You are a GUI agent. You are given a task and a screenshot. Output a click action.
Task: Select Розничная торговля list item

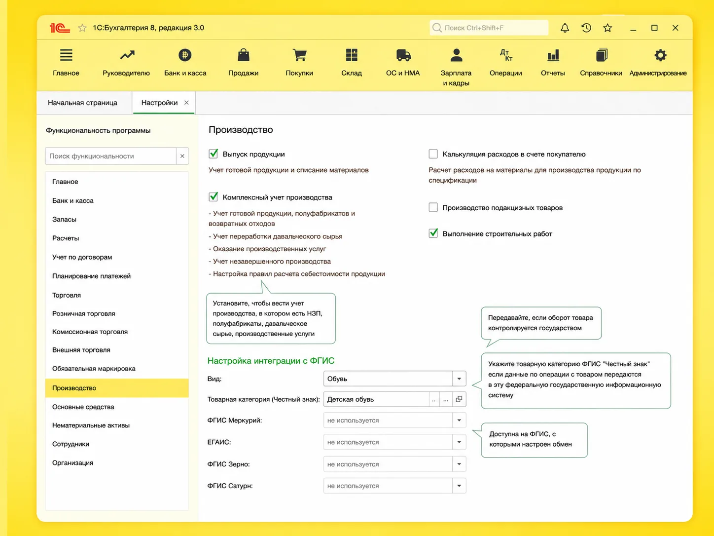pos(117,313)
